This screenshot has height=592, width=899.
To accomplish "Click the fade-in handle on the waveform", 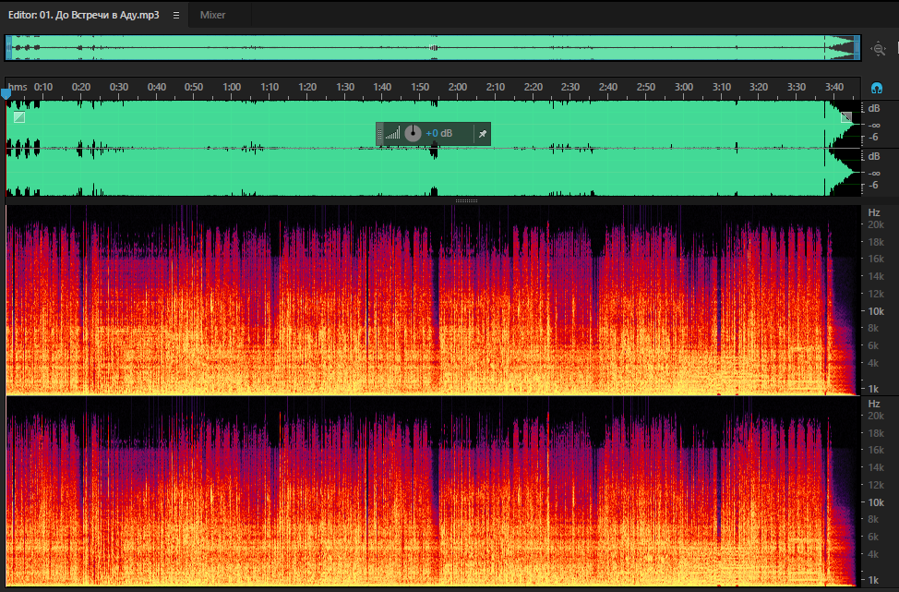I will coord(18,117).
